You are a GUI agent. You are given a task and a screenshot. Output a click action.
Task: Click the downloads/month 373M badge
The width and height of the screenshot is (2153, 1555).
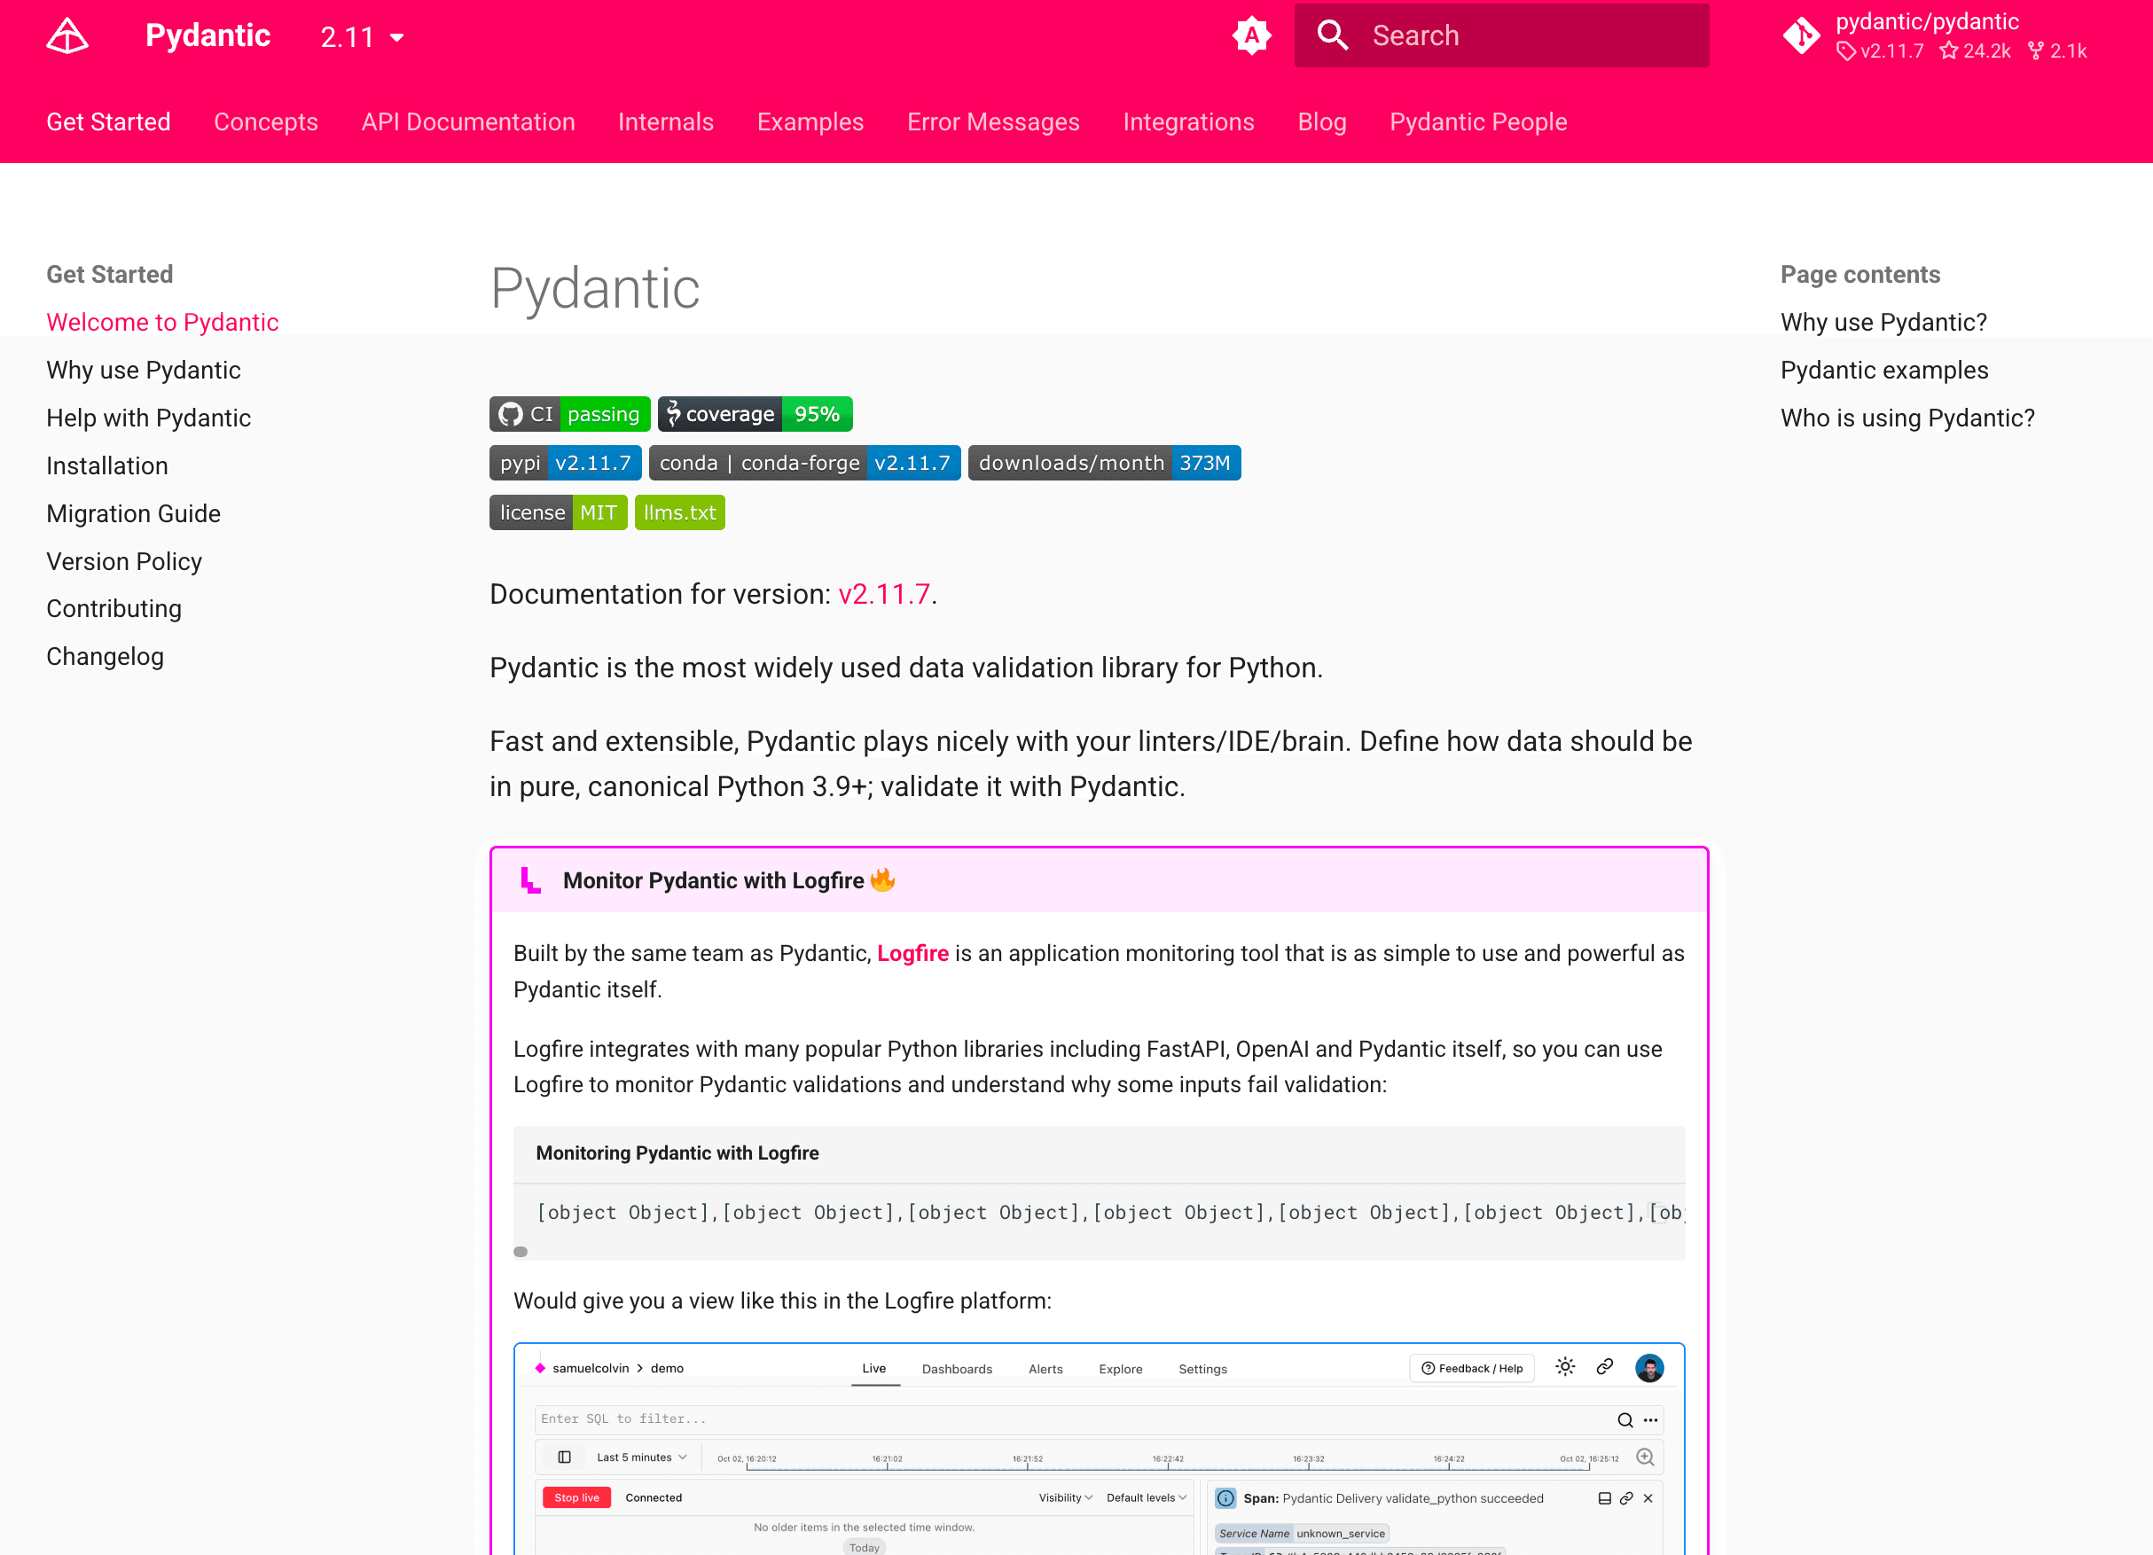(1104, 464)
